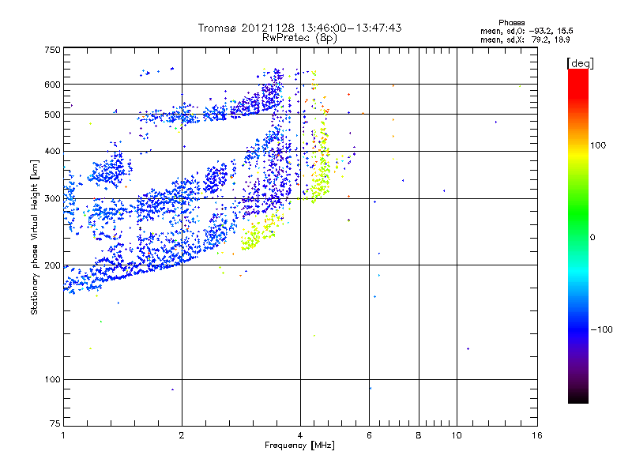Click the colorbar tick label "-100"
This screenshot has height=474, width=632.
point(601,329)
